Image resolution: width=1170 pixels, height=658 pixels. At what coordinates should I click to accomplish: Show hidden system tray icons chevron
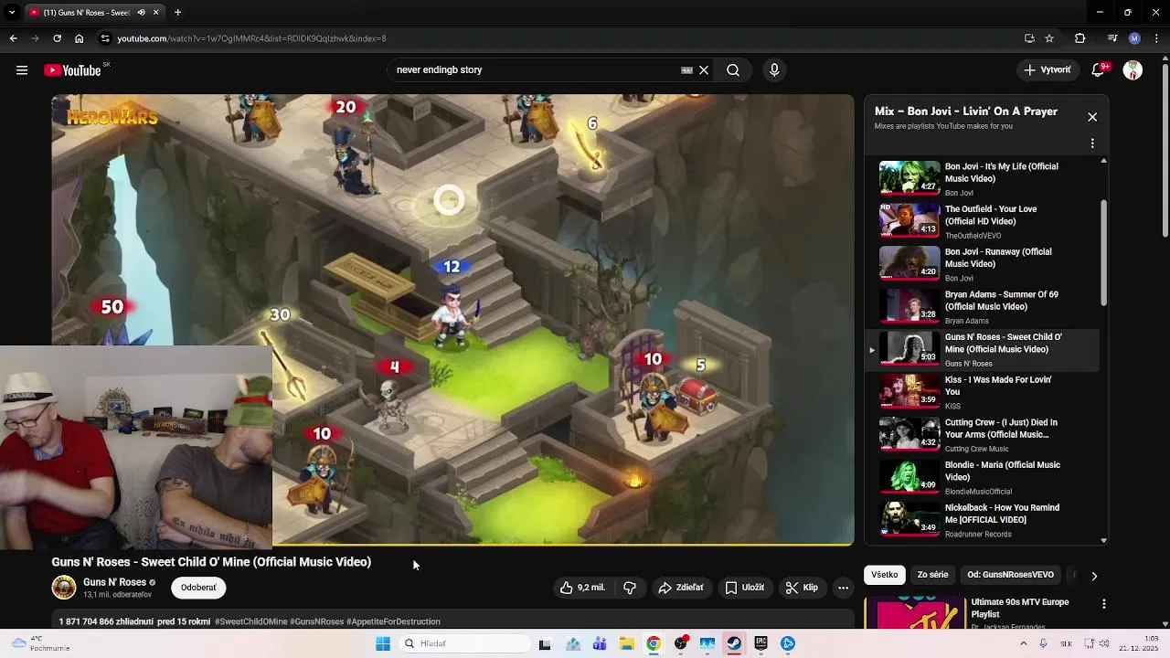click(1022, 643)
